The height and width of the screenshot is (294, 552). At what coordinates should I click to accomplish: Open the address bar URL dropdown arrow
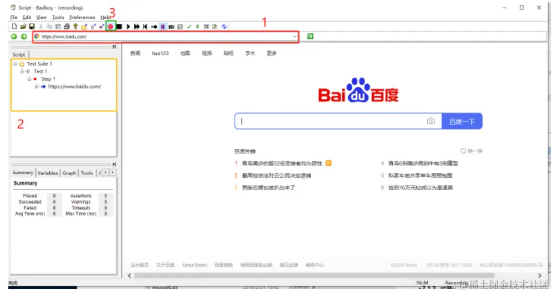click(x=295, y=37)
